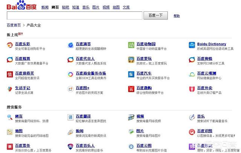Click the 百度一下 search button

click(156, 15)
